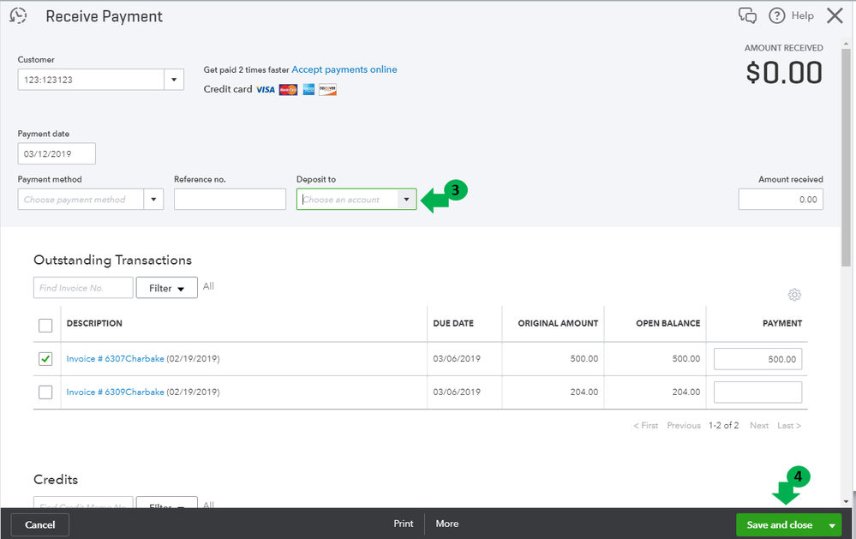Click the Previous pagination link
856x539 pixels.
[684, 425]
